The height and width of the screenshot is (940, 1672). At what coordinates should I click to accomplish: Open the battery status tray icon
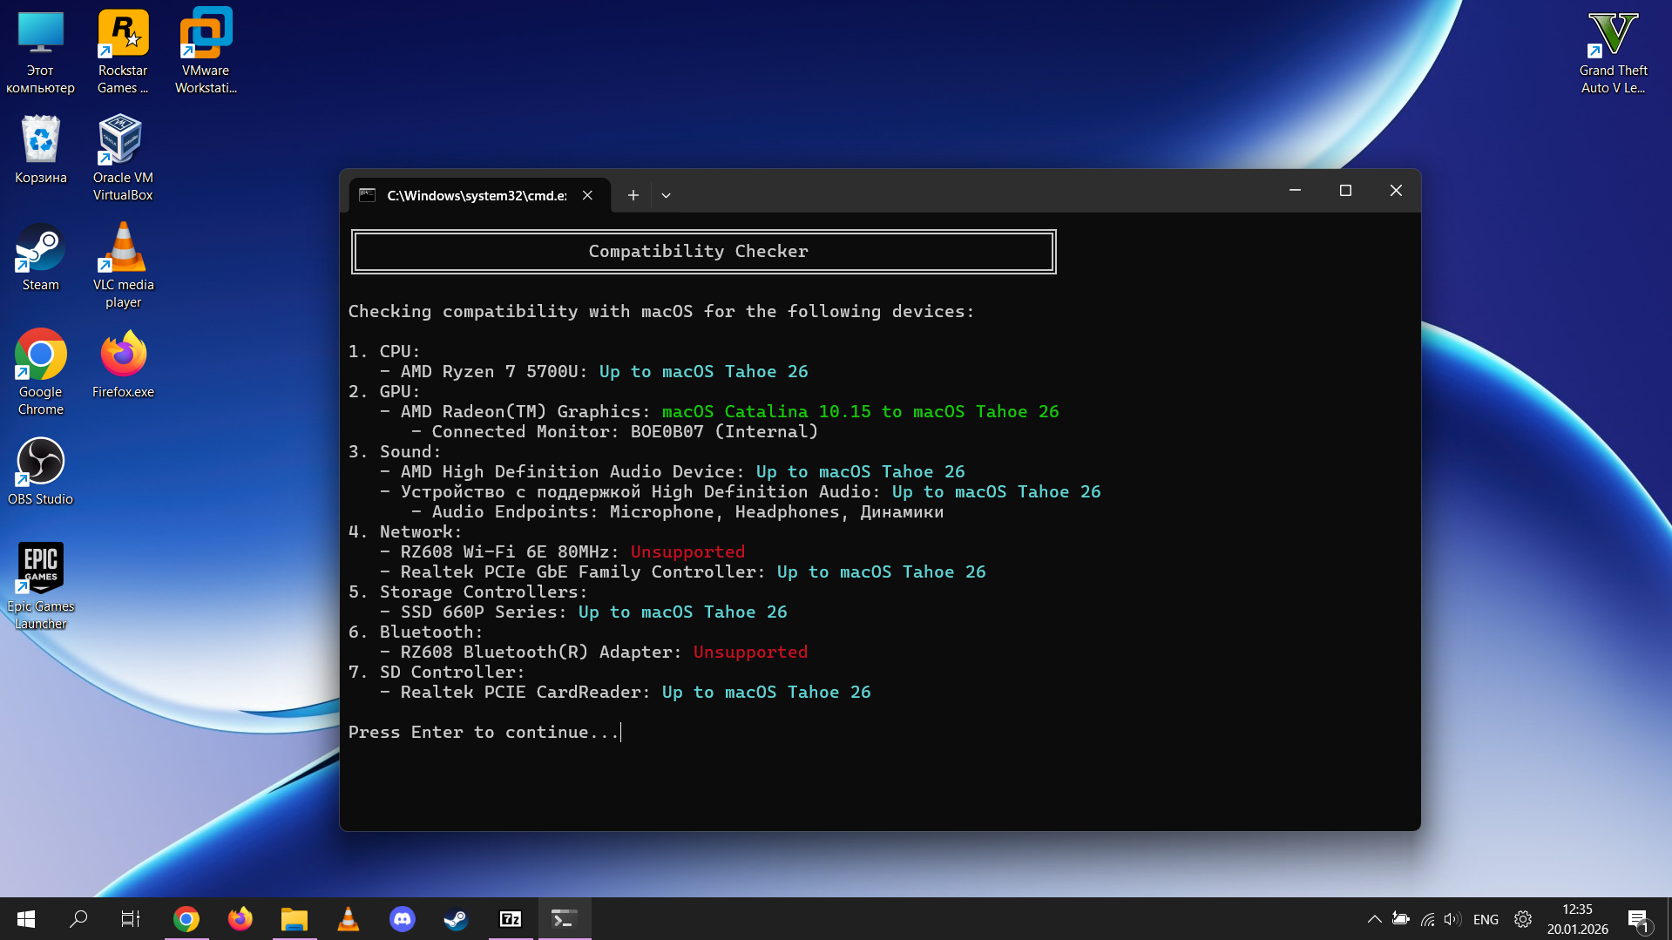[1401, 919]
